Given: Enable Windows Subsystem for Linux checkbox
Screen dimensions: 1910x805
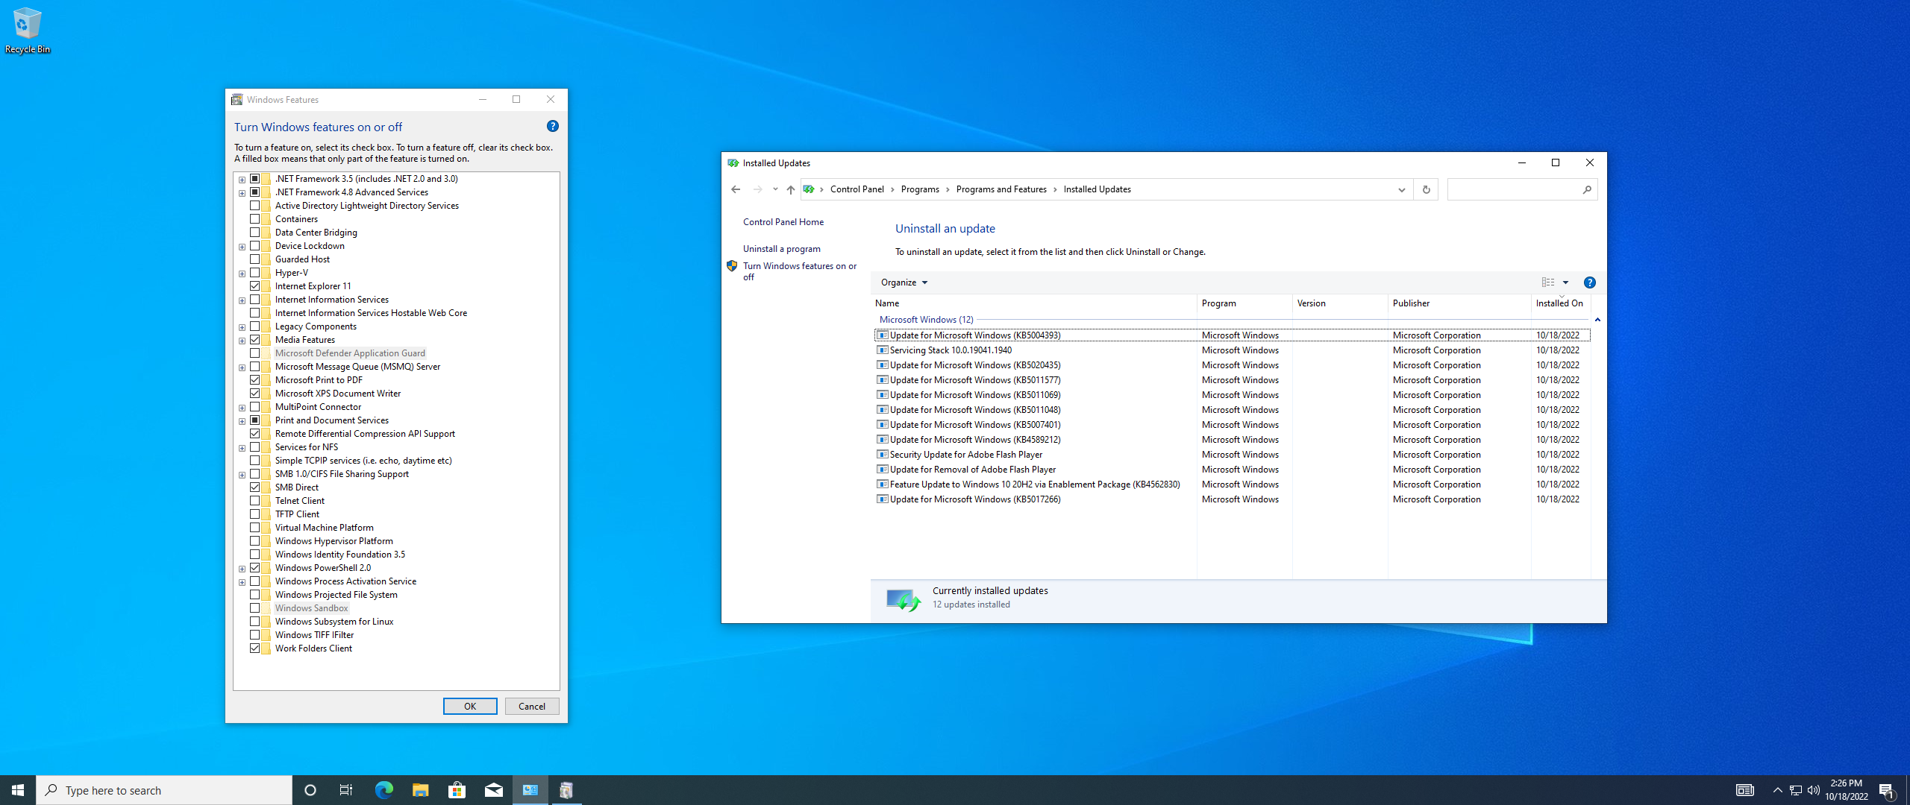Looking at the screenshot, I should pos(254,622).
